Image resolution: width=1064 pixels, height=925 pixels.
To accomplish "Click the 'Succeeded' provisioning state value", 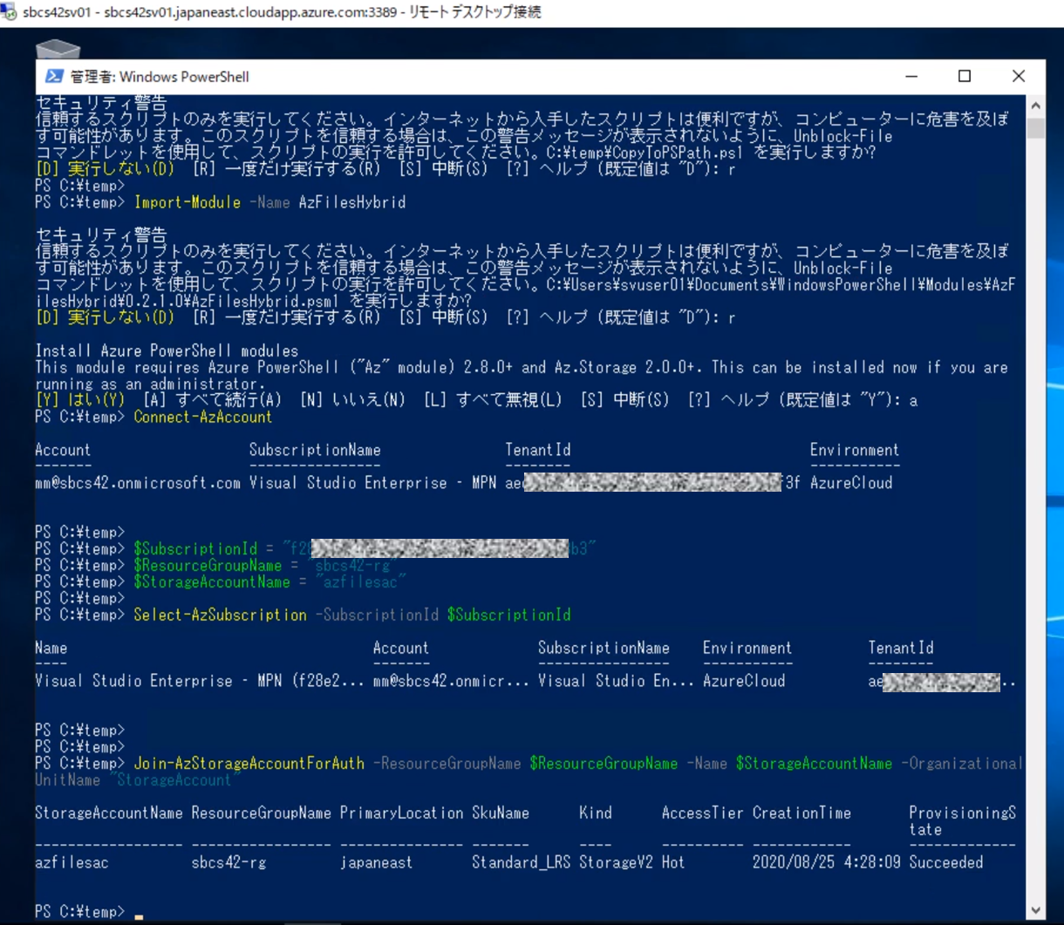I will point(946,862).
